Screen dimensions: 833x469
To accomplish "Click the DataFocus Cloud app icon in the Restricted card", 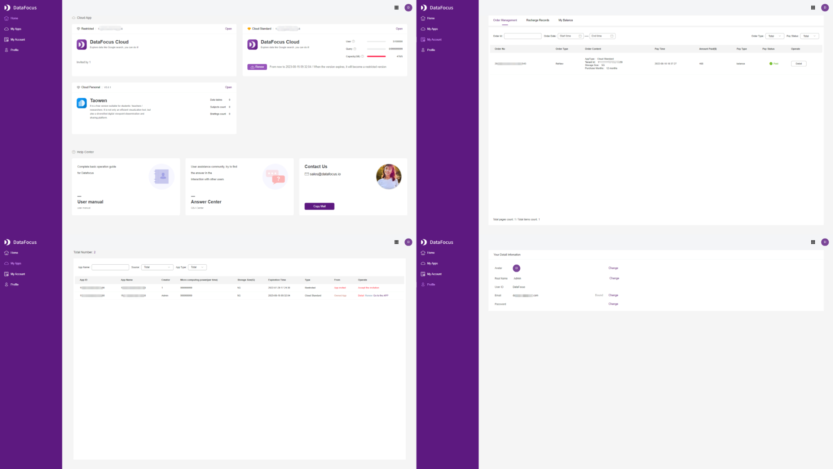I will 82,44.
